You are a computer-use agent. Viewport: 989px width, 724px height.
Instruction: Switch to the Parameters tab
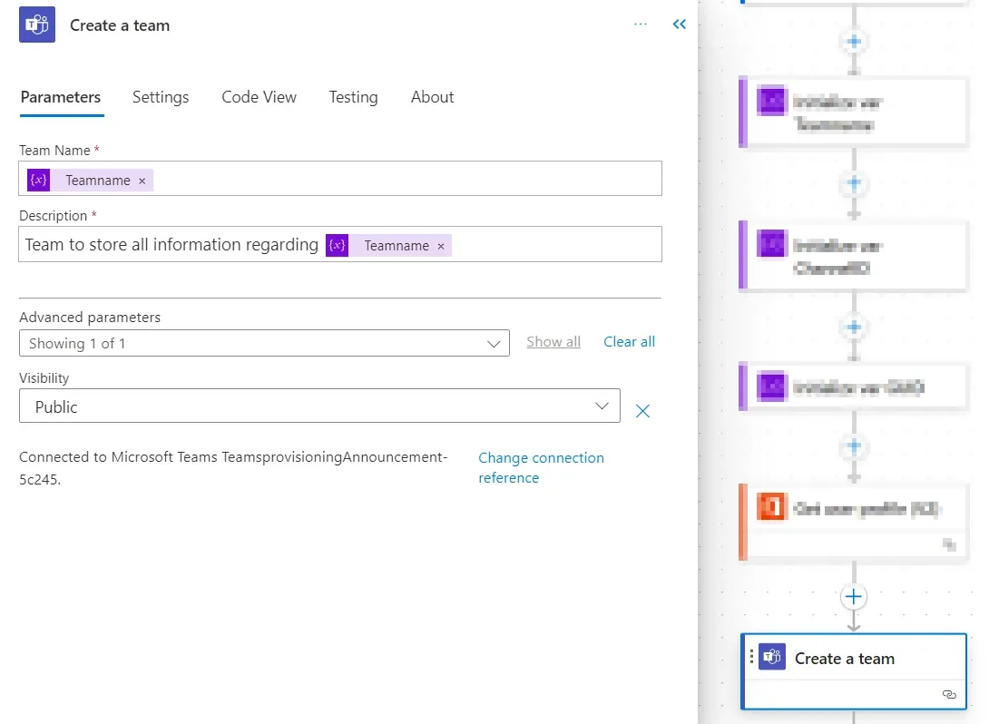(61, 97)
